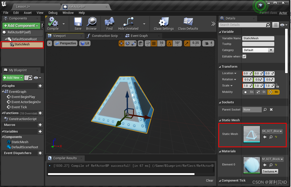This screenshot has height=187, width=291.
Task: Open My Blueprint view options eye
Action: click(x=37, y=78)
